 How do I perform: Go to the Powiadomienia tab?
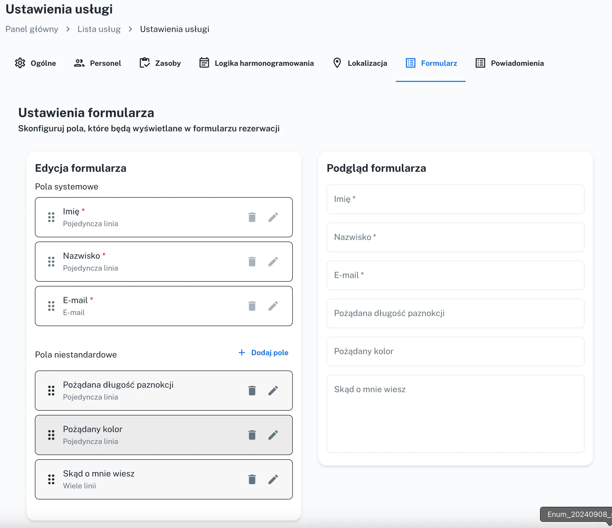point(509,63)
